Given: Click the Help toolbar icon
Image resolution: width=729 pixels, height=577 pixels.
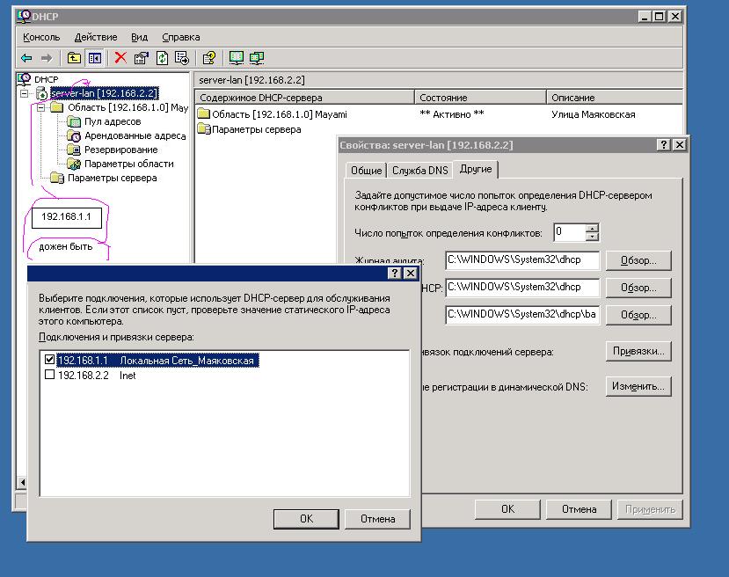Looking at the screenshot, I should 208,58.
